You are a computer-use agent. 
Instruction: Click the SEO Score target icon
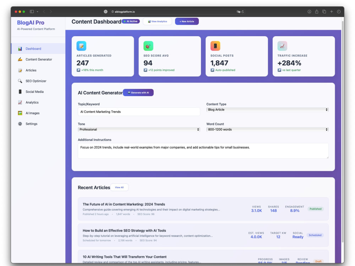(148, 46)
